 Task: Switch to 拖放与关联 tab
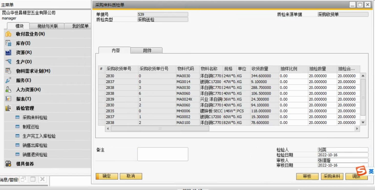coord(47,26)
